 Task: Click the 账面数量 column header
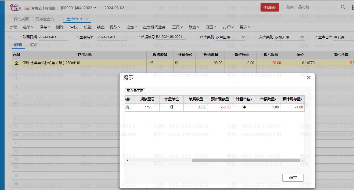point(210,55)
